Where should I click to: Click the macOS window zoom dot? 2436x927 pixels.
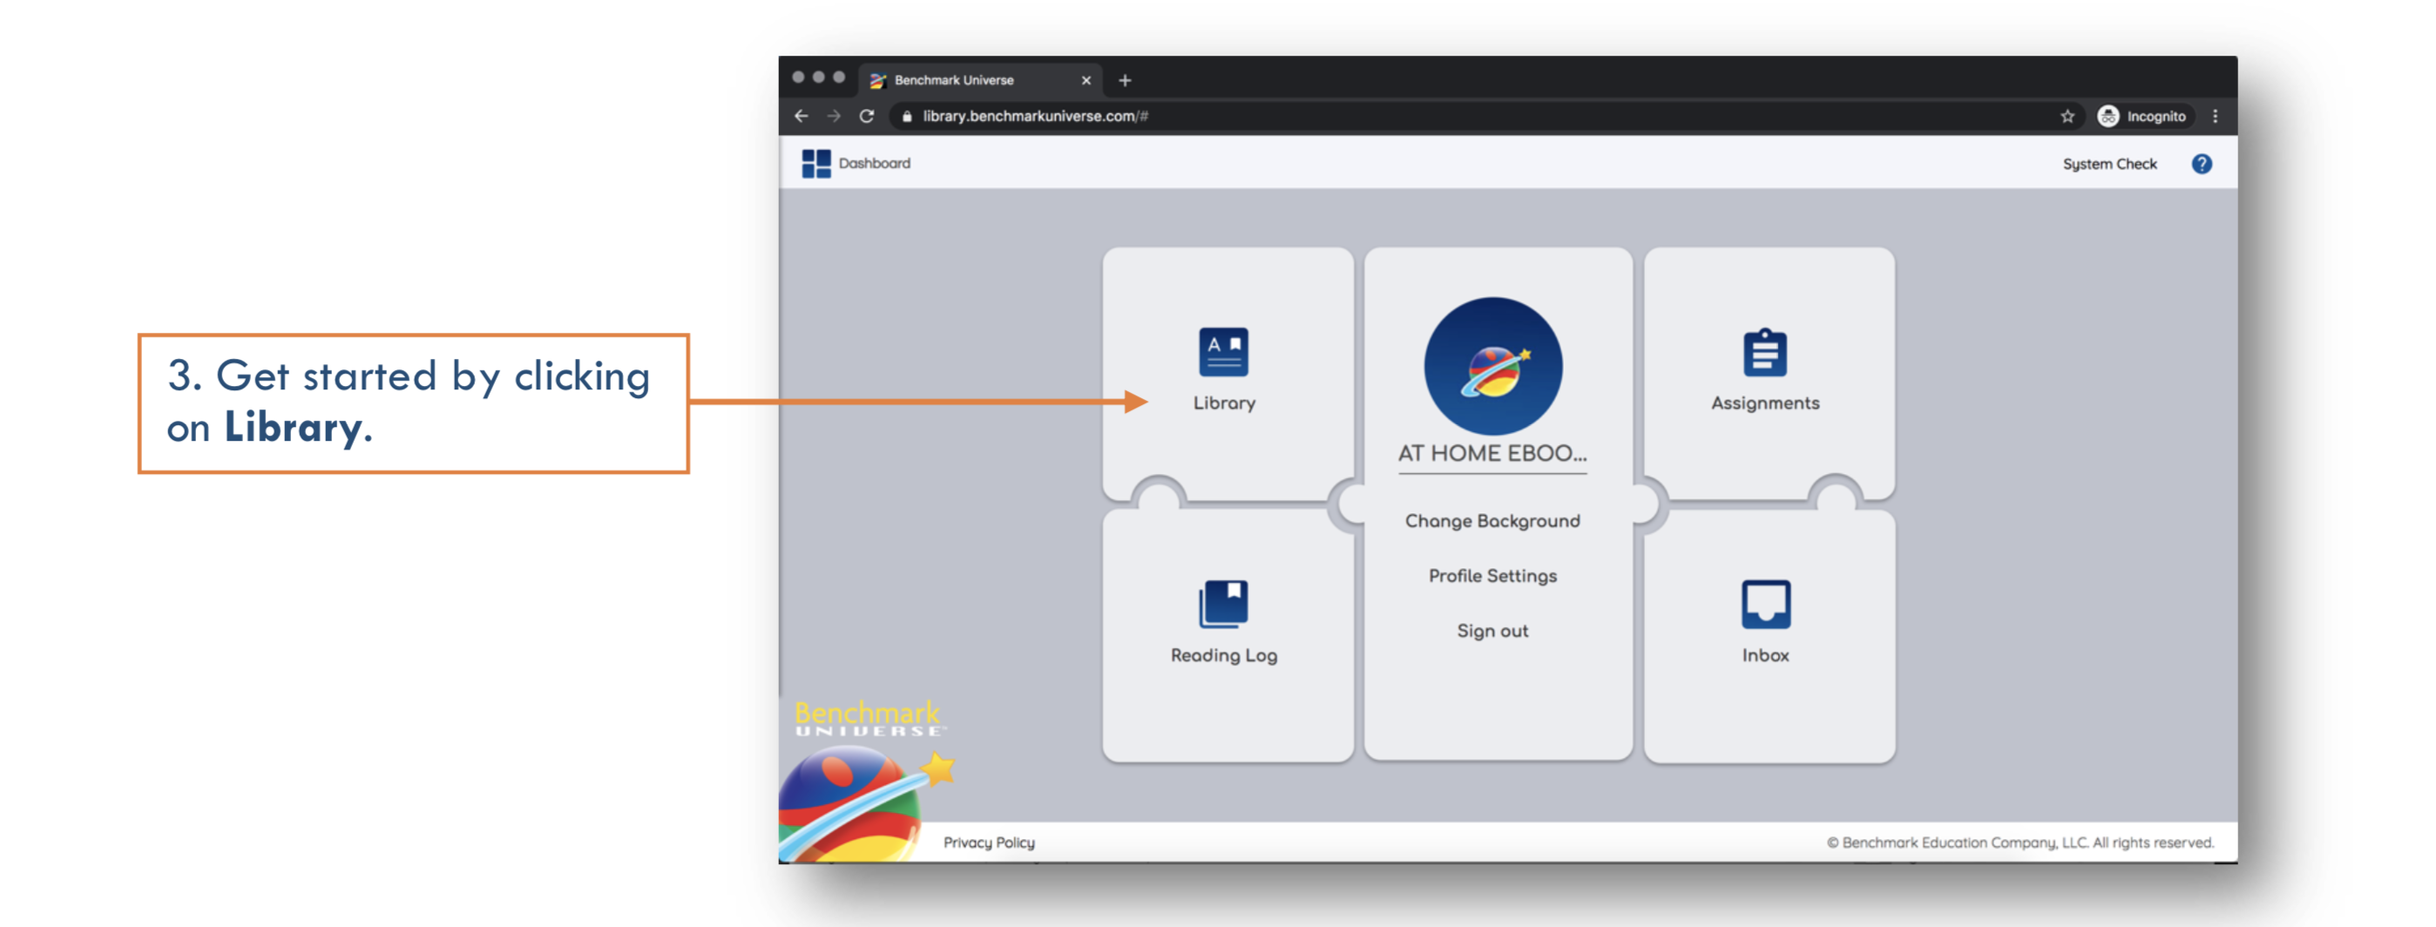click(839, 78)
